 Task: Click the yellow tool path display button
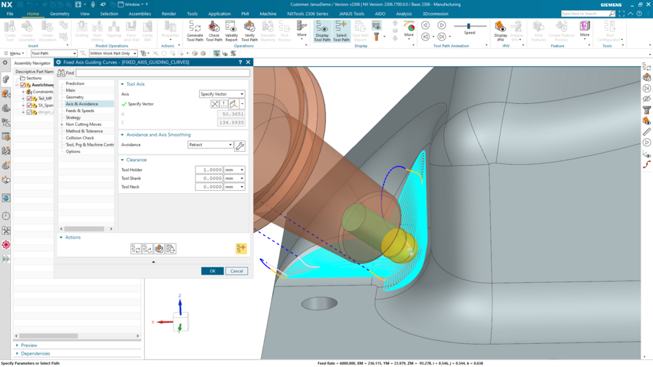coord(241,248)
